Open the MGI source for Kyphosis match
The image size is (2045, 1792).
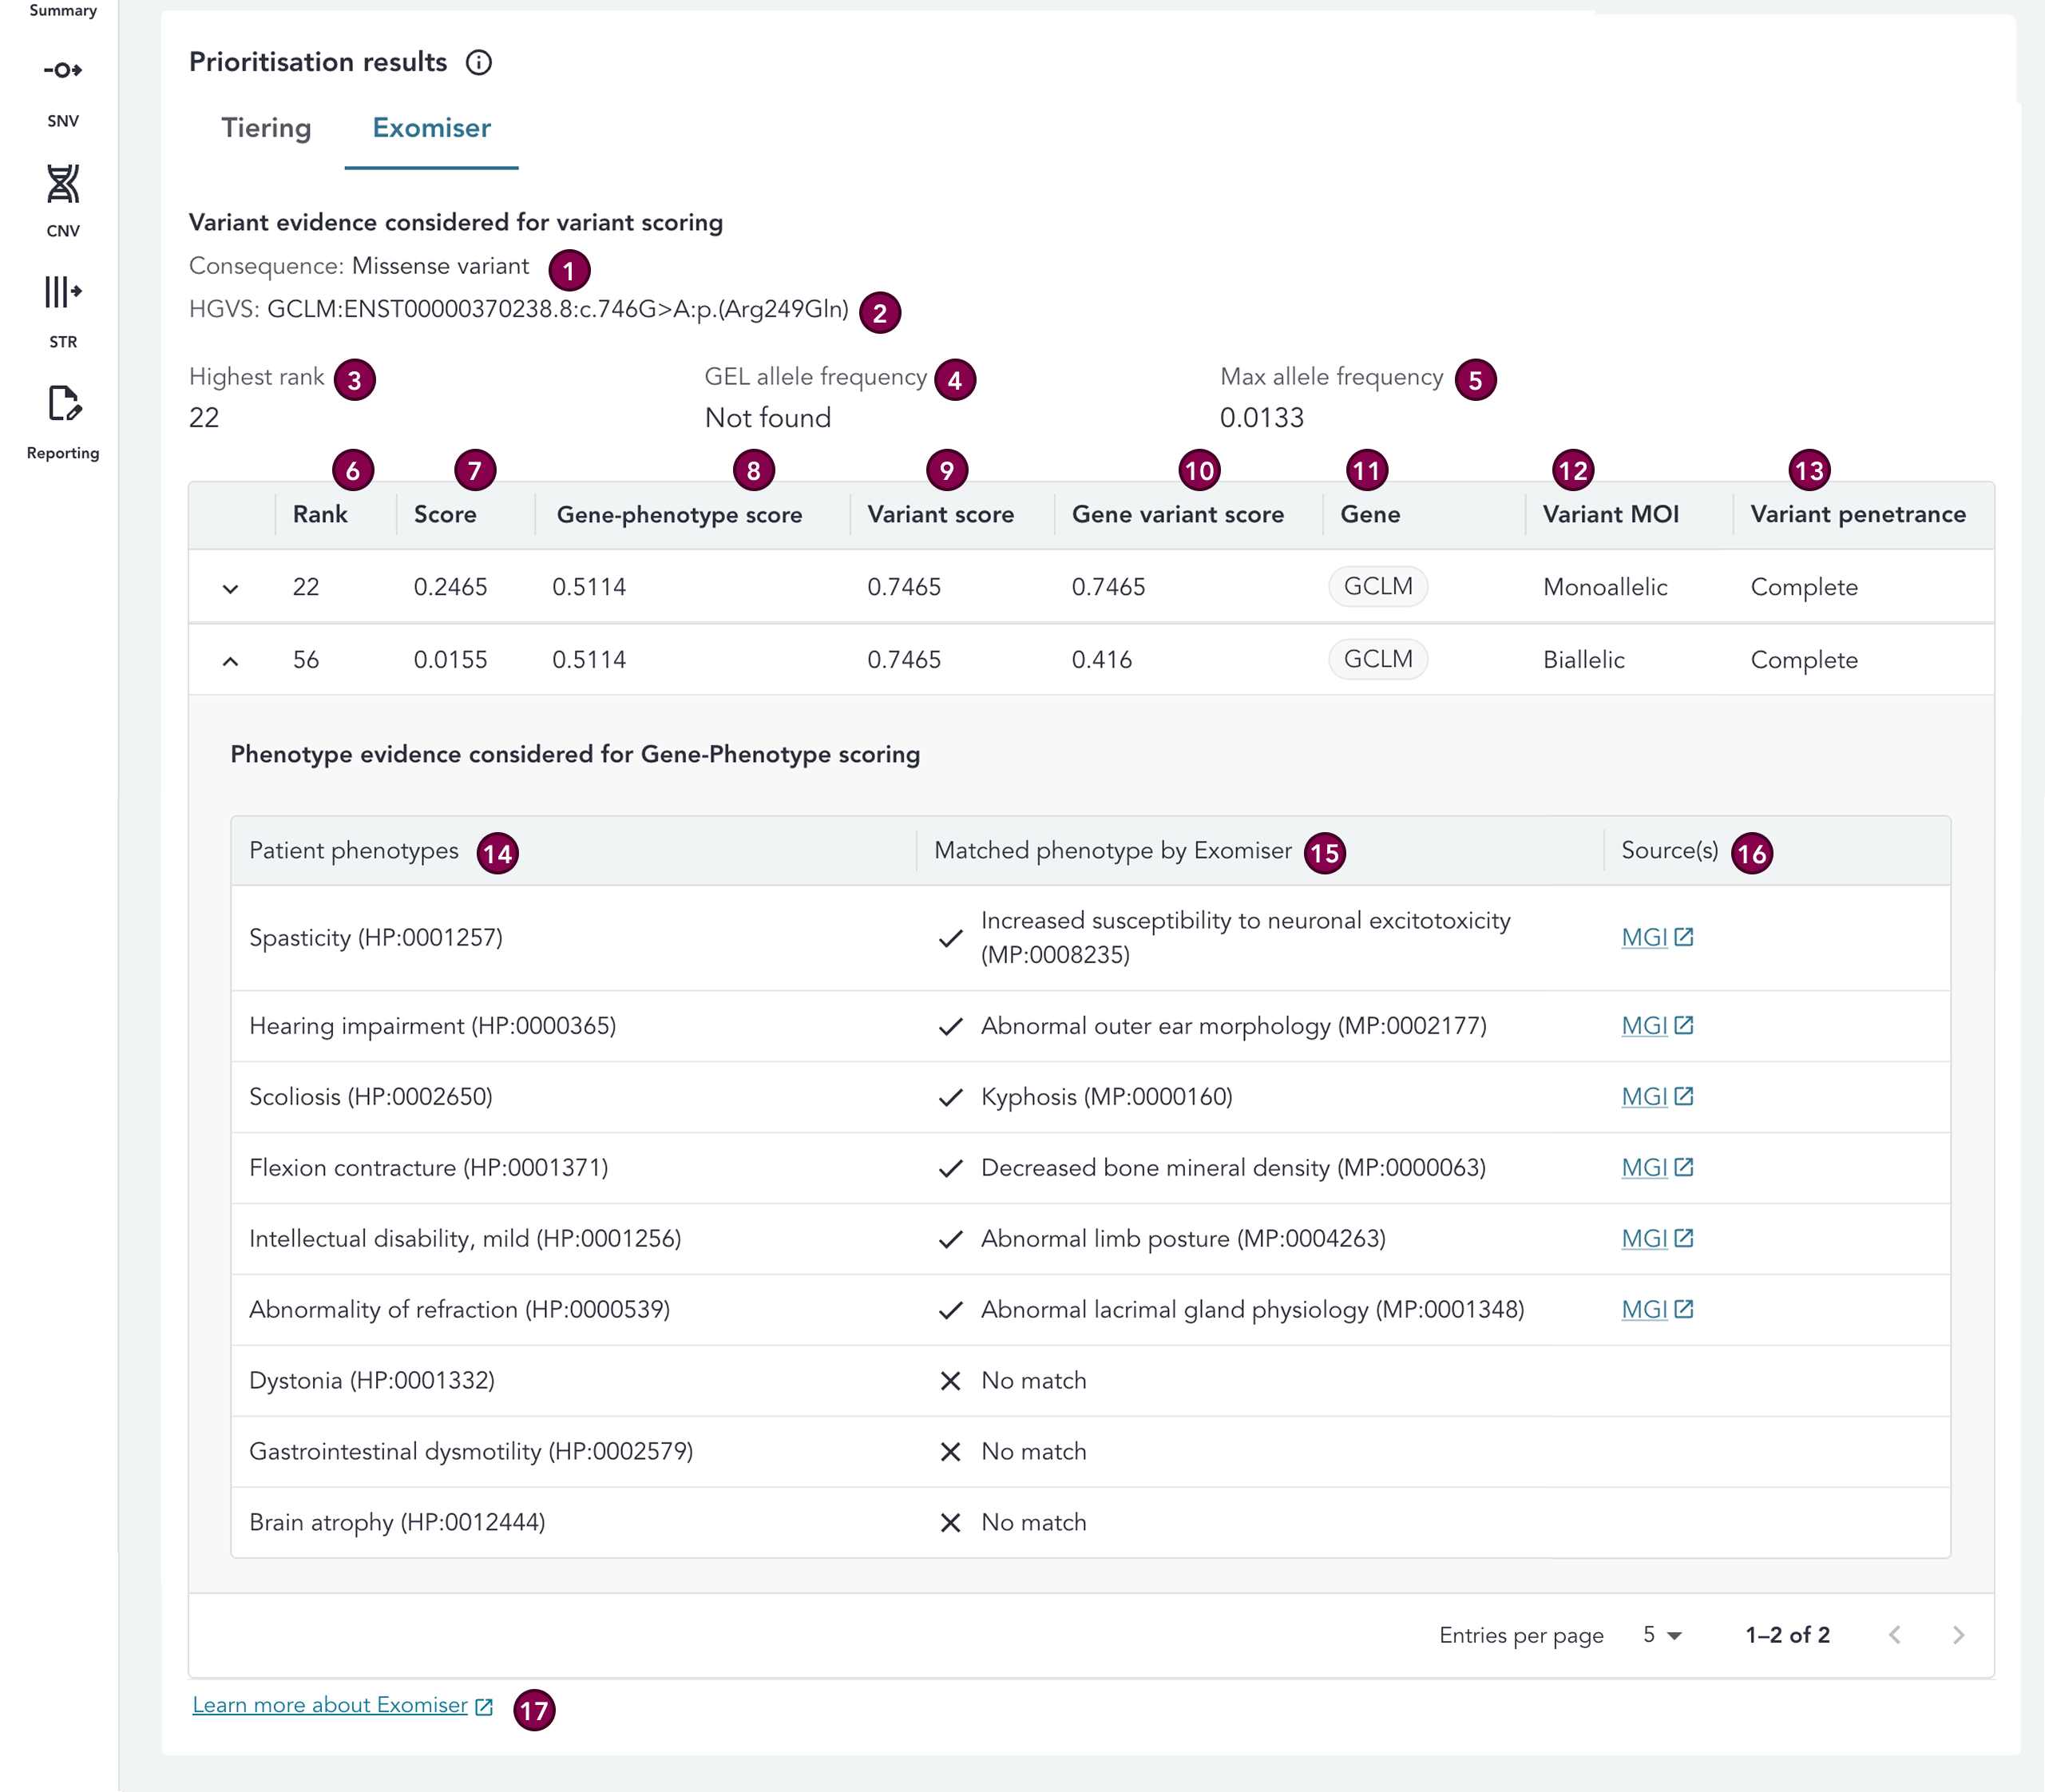1646,1096
